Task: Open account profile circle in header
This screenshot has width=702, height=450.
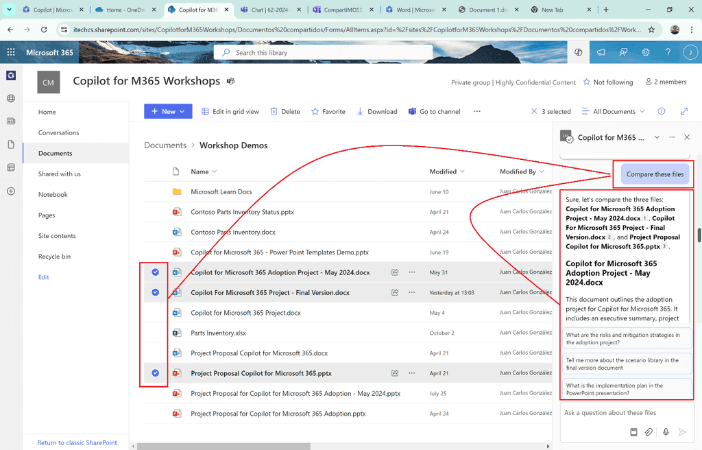Action: point(690,52)
